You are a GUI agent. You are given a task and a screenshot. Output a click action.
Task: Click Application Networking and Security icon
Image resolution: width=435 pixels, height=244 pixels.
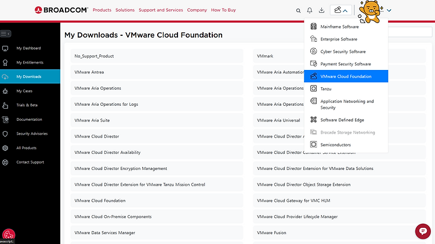313,101
